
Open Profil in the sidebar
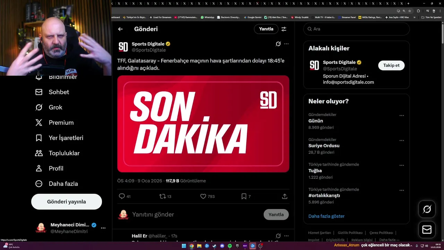(x=49, y=168)
